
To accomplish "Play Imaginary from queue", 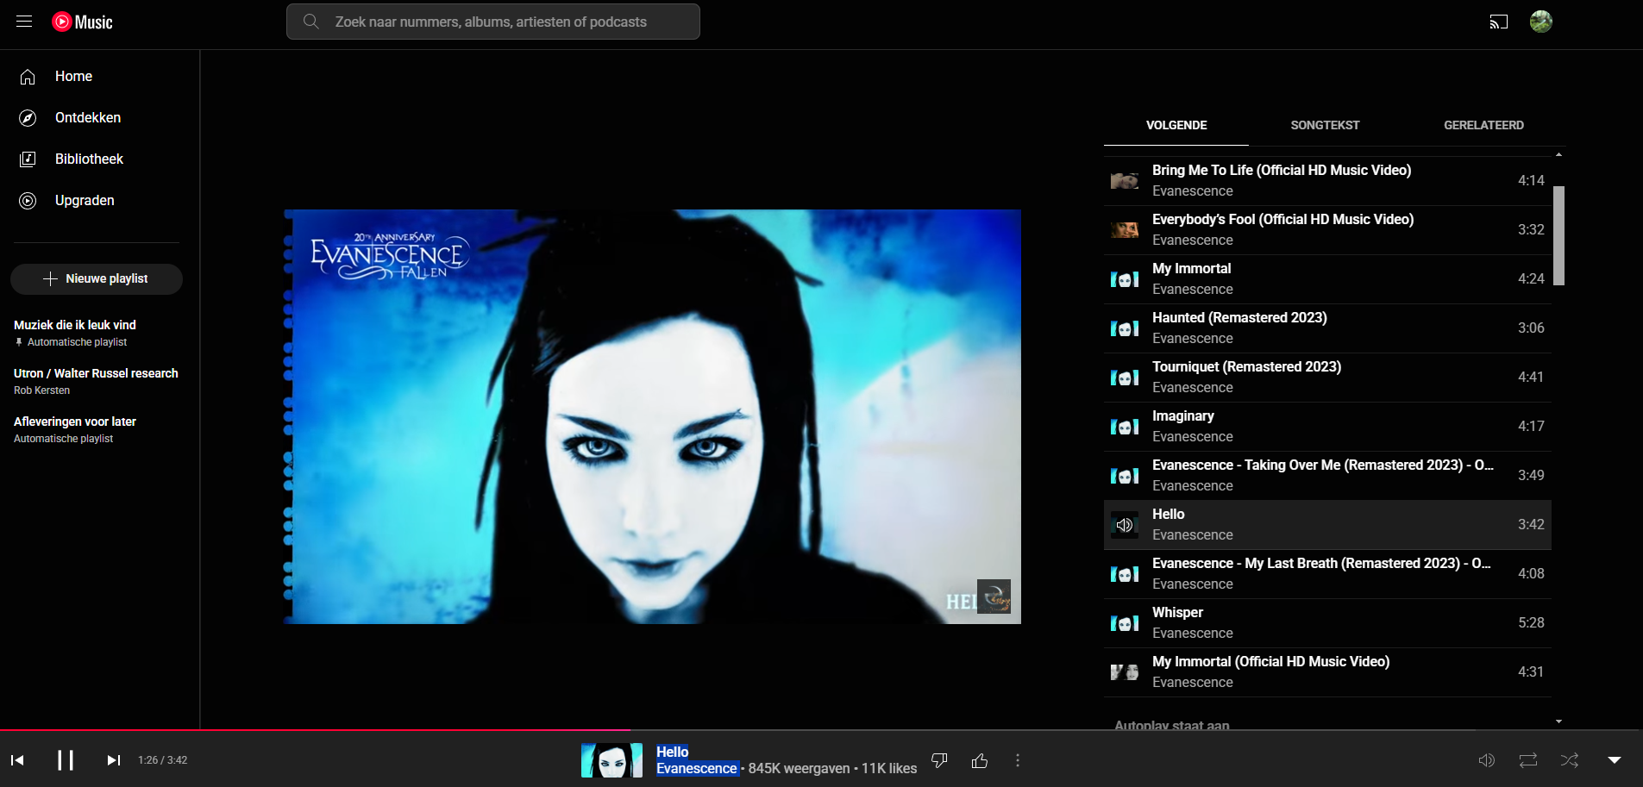I will (x=1327, y=427).
